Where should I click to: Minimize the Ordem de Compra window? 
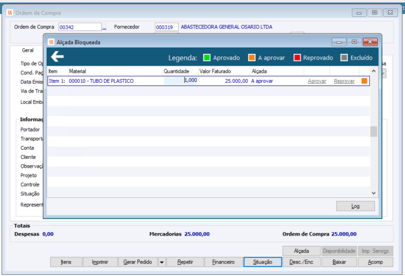click(x=359, y=12)
